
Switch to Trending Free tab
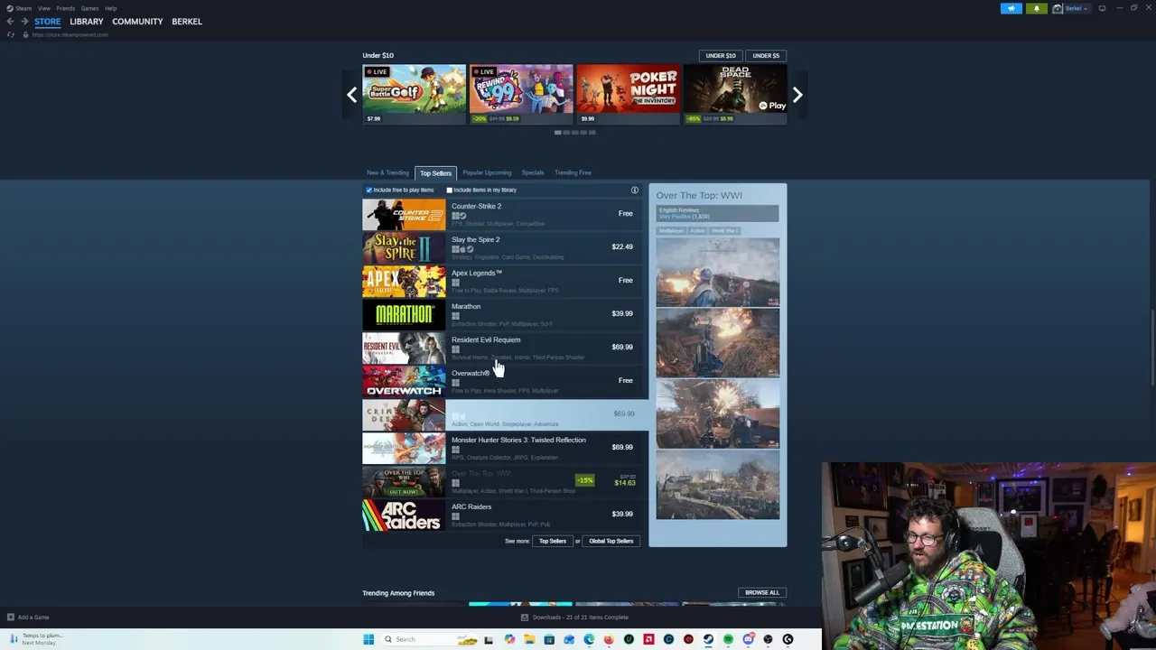(573, 172)
